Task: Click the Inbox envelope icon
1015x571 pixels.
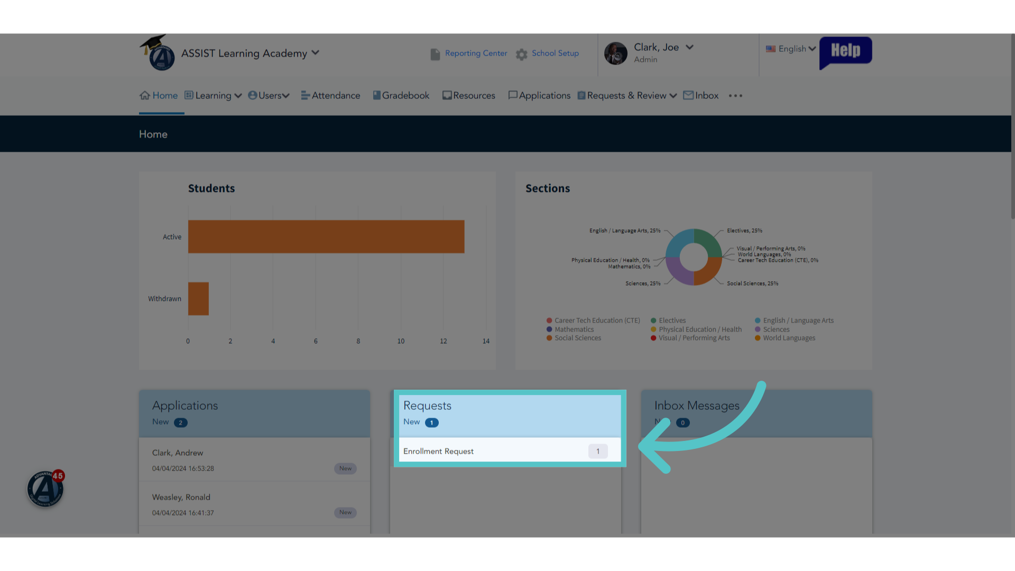Action: 688,95
